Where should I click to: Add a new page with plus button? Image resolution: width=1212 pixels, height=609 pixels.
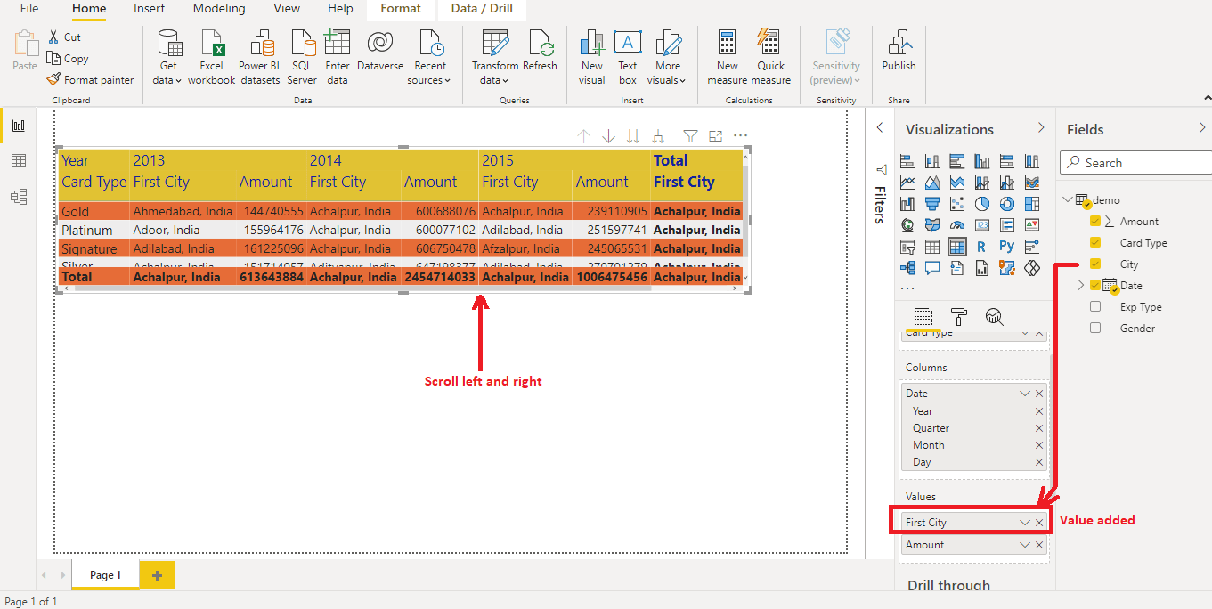pos(157,576)
